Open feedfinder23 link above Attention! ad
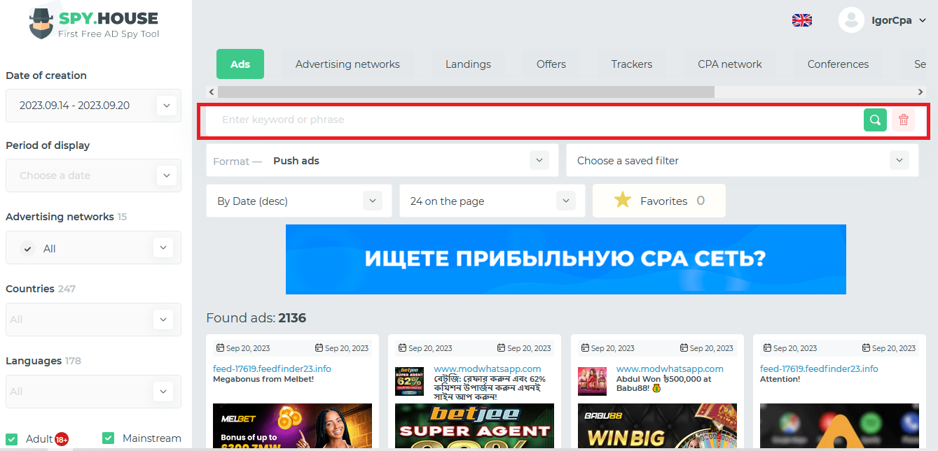Screen dimensions: 938x451 [819, 368]
